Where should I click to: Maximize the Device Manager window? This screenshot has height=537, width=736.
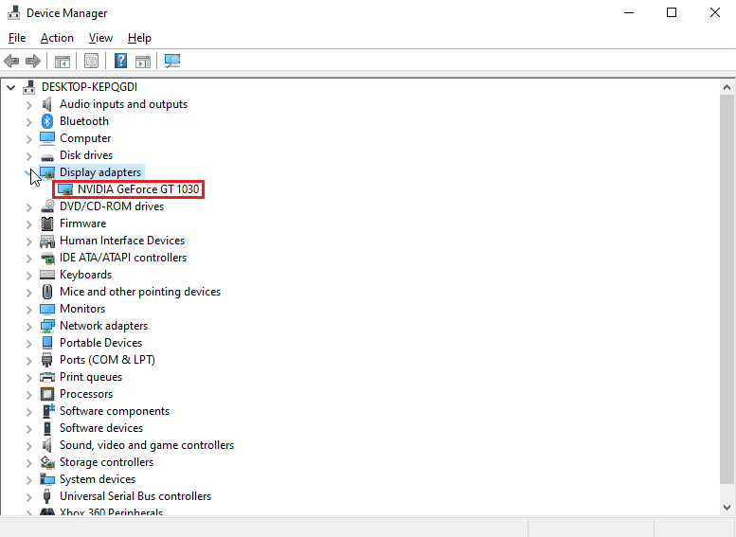pos(672,12)
